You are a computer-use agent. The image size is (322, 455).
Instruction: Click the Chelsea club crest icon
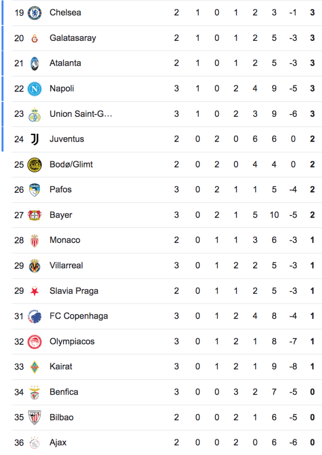pyautogui.click(x=34, y=13)
